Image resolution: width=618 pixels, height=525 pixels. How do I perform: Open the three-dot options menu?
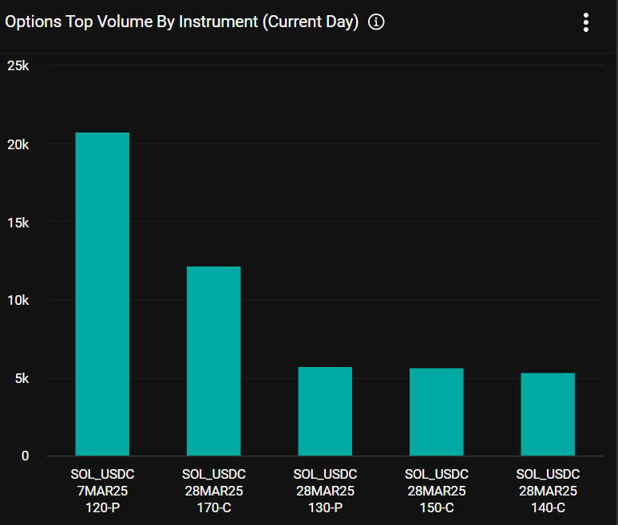tap(586, 22)
